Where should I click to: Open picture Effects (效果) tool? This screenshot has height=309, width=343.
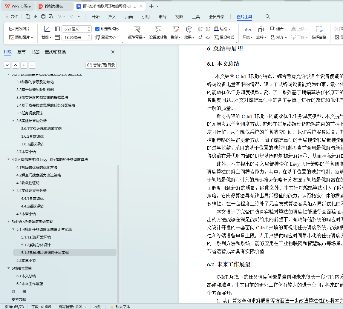[x=189, y=33]
